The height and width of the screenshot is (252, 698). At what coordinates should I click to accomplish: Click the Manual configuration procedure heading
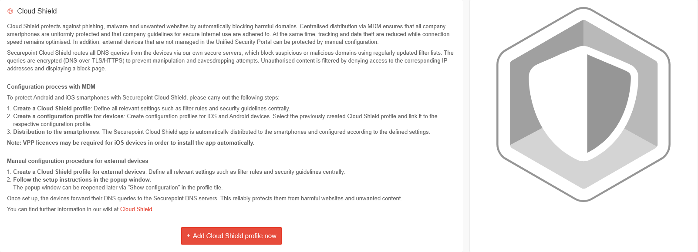pyautogui.click(x=78, y=161)
